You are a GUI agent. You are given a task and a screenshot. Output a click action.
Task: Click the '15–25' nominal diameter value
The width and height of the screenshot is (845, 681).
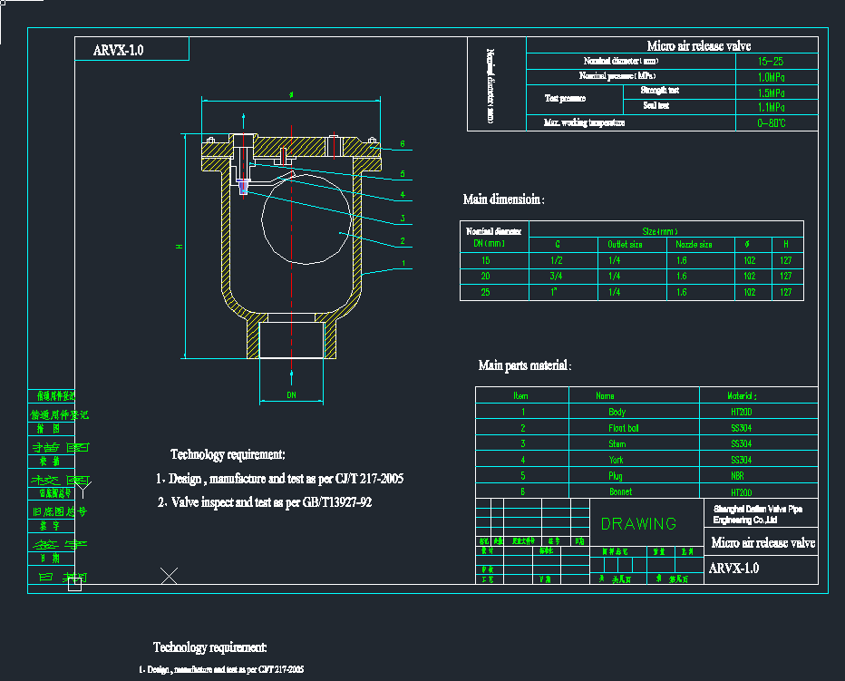coord(770,62)
